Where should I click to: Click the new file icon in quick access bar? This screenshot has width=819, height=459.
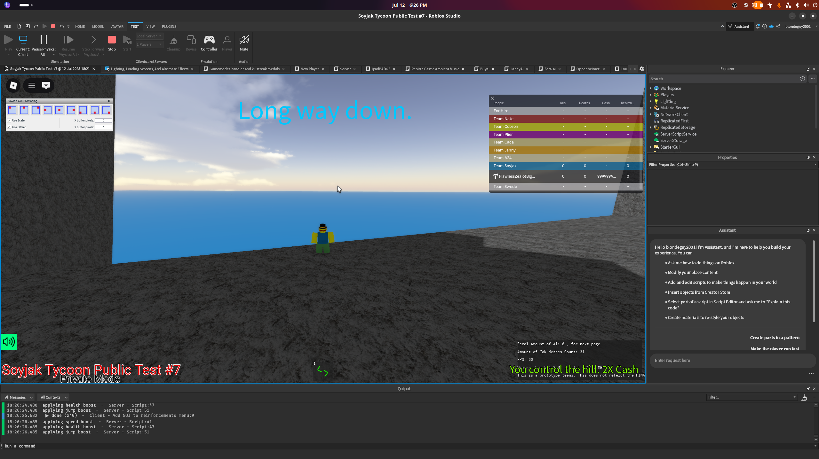(x=19, y=26)
